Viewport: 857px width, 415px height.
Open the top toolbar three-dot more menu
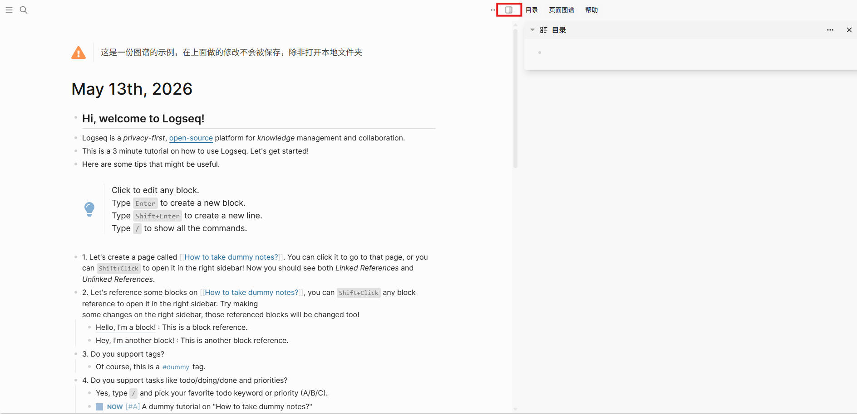point(493,10)
